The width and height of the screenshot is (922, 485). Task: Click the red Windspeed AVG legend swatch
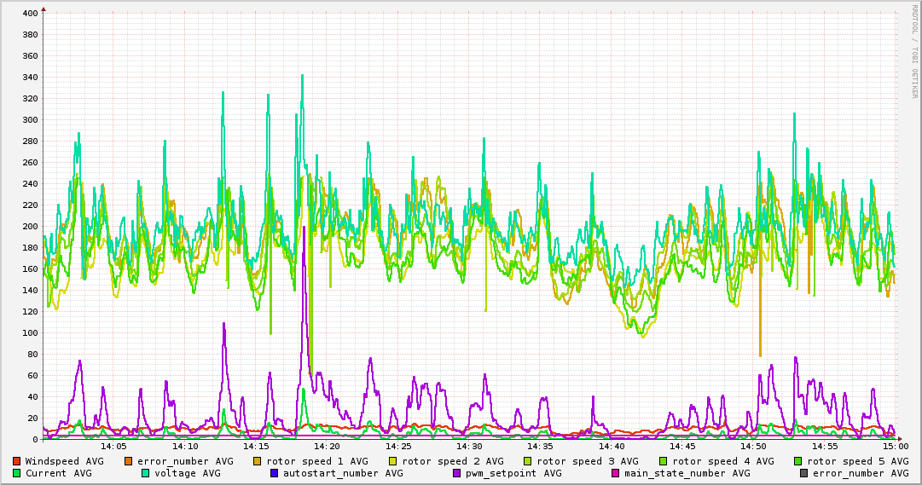(x=17, y=461)
